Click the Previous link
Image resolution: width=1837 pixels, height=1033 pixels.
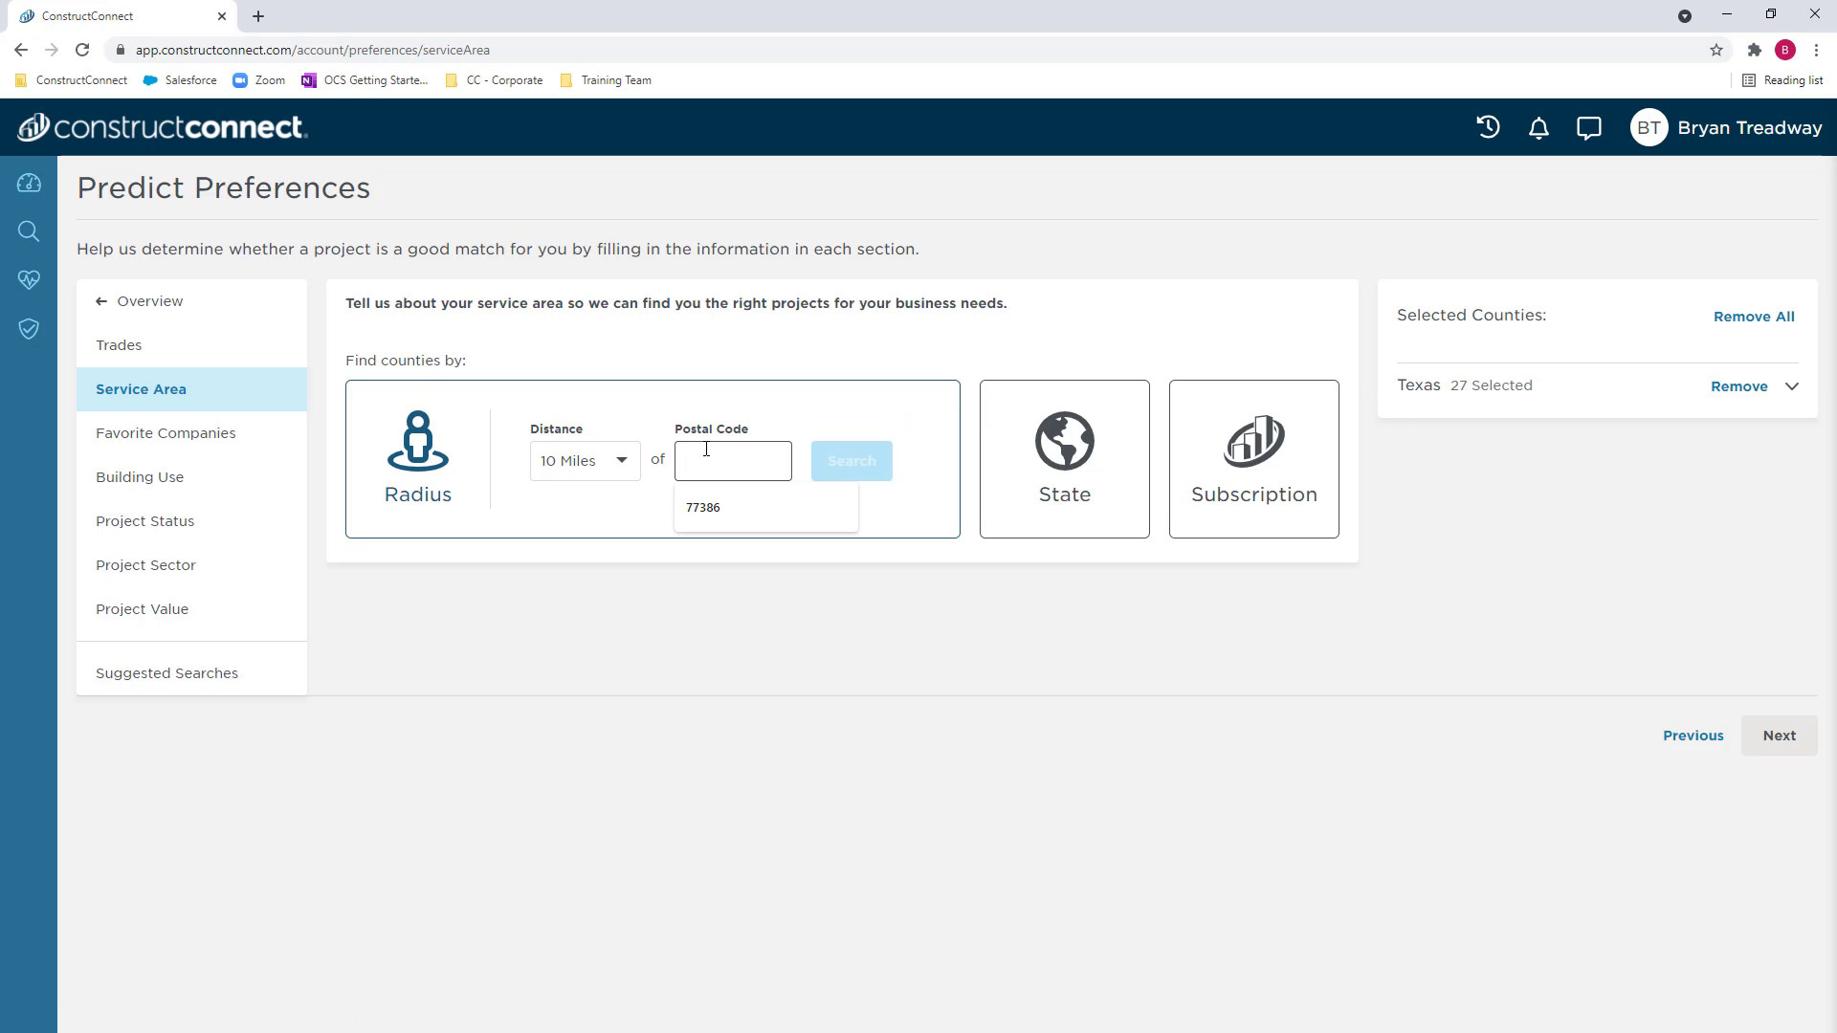coord(1693,736)
